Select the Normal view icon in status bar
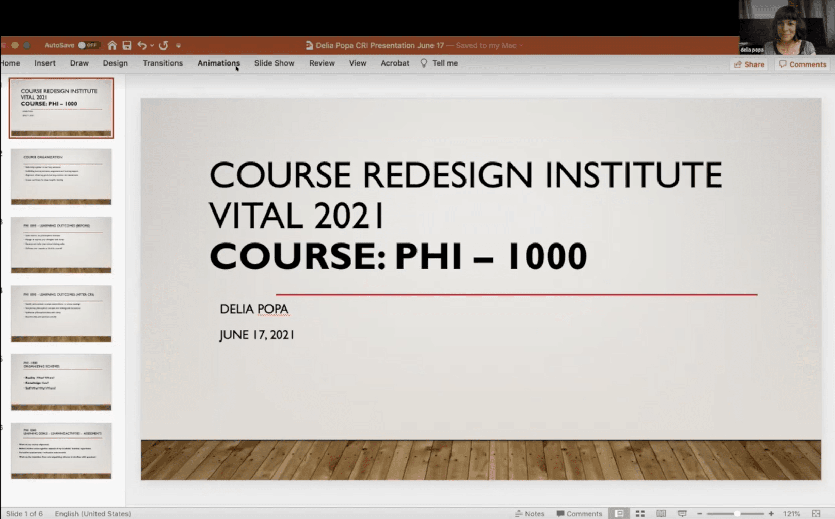This screenshot has width=835, height=519. click(619, 513)
